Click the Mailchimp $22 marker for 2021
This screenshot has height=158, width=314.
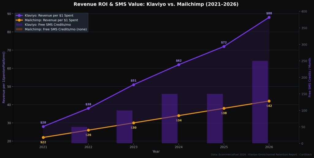(43, 137)
